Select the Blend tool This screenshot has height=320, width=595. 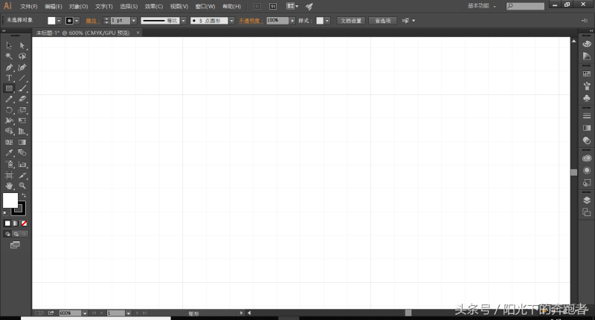click(22, 153)
